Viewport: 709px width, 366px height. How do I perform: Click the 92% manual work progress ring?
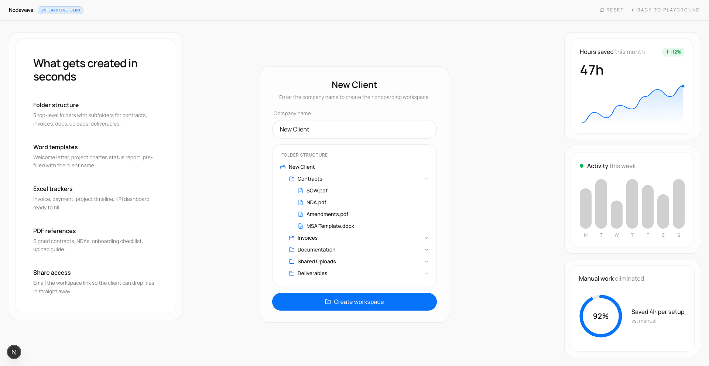point(601,316)
